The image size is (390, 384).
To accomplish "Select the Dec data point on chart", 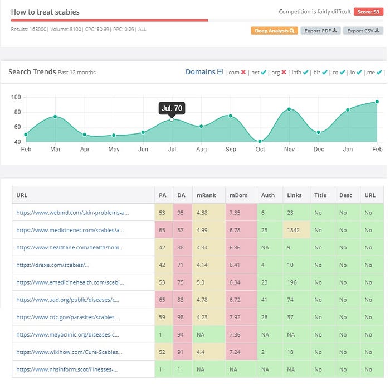I will [318, 132].
